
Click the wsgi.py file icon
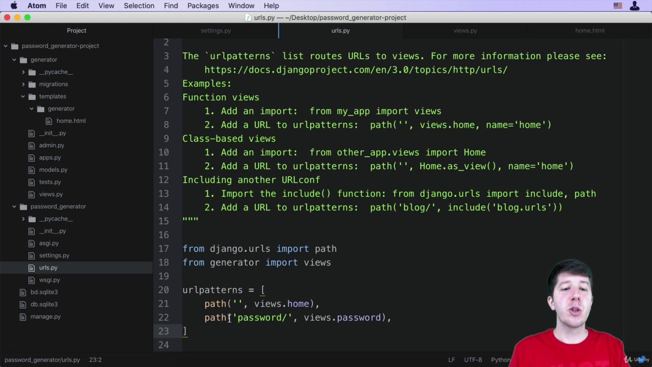click(32, 280)
